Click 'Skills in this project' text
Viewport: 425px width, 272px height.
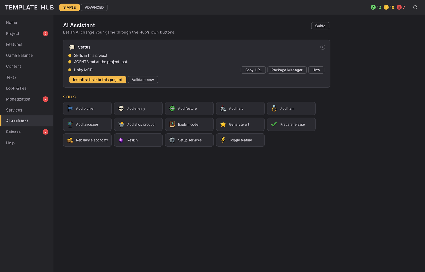pos(90,55)
